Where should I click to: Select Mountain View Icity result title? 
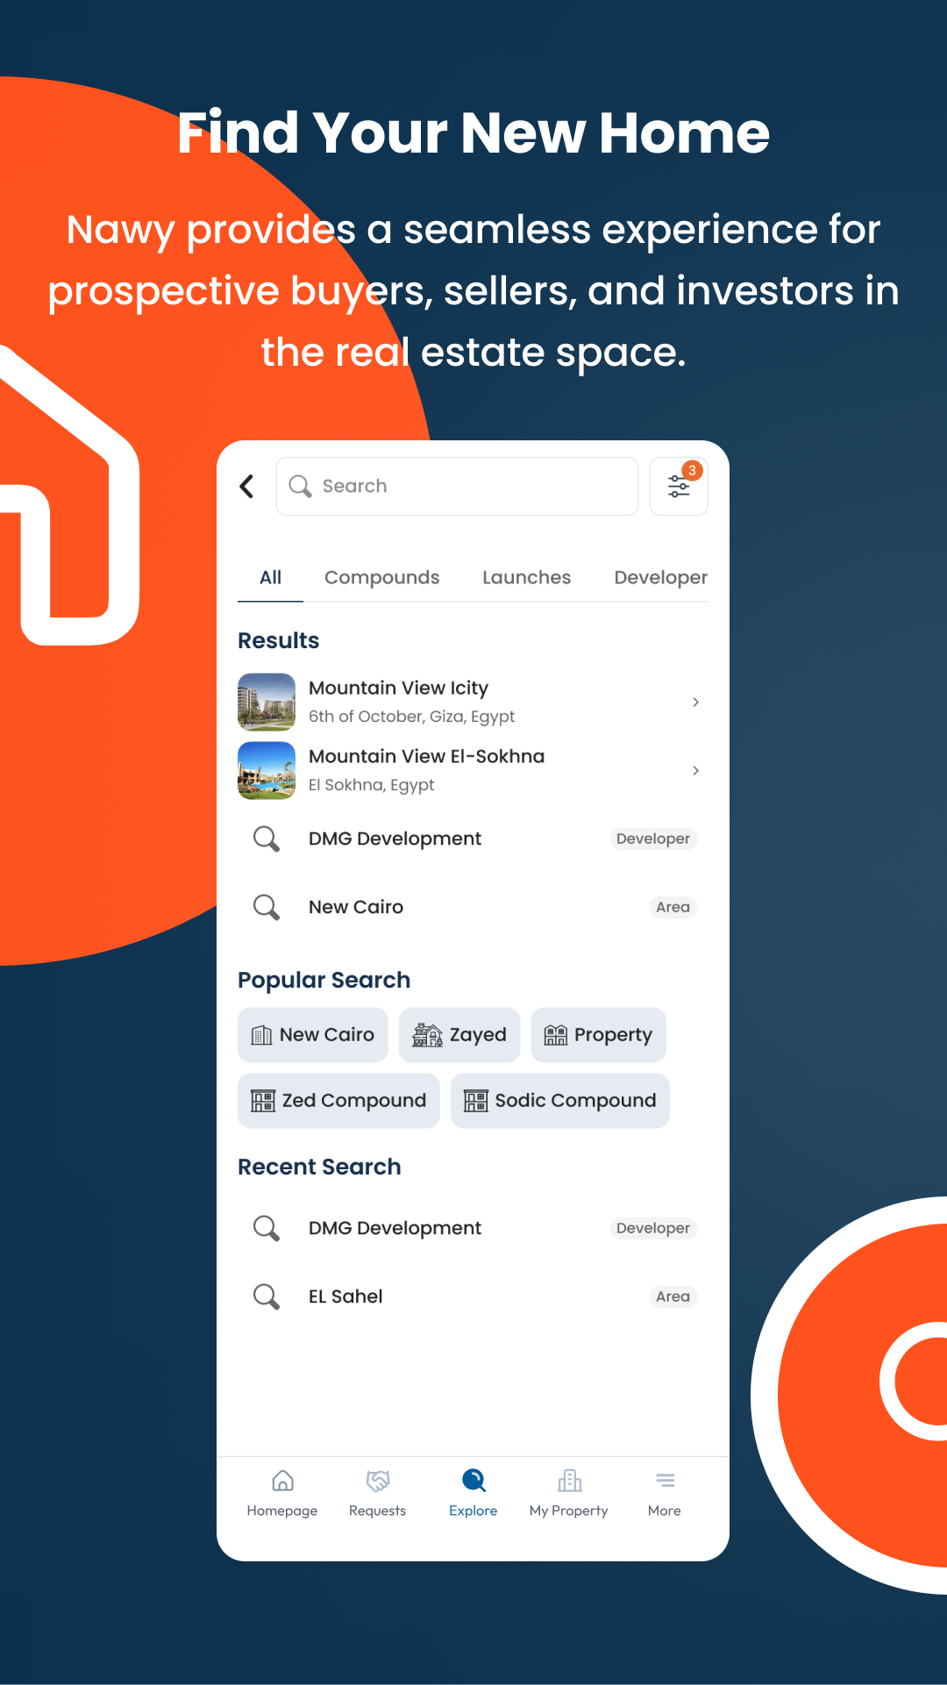pyautogui.click(x=398, y=688)
